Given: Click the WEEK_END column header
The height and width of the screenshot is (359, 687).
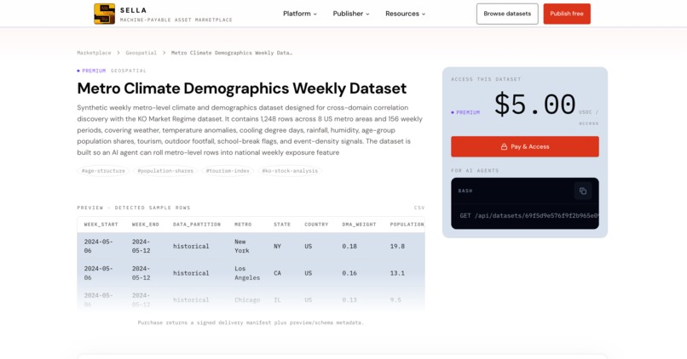Looking at the screenshot, I should tap(146, 225).
